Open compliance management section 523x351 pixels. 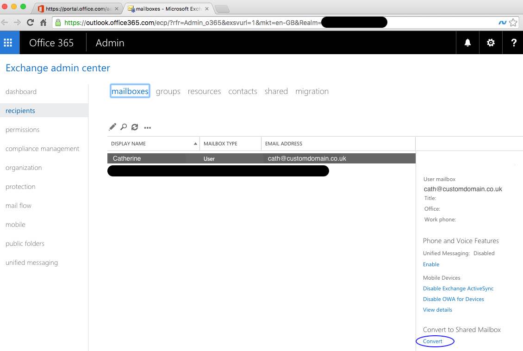click(43, 149)
